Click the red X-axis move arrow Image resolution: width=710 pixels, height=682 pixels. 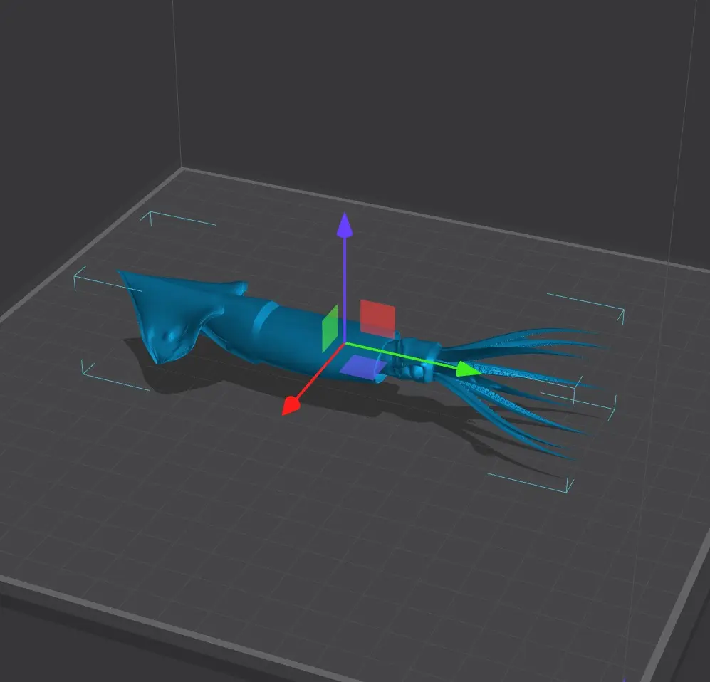click(x=291, y=405)
